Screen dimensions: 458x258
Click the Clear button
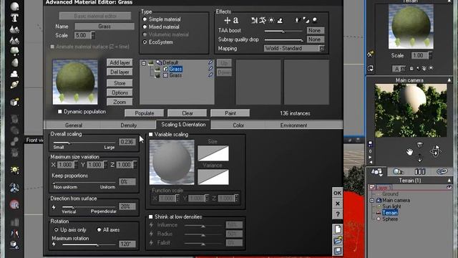tap(187, 113)
